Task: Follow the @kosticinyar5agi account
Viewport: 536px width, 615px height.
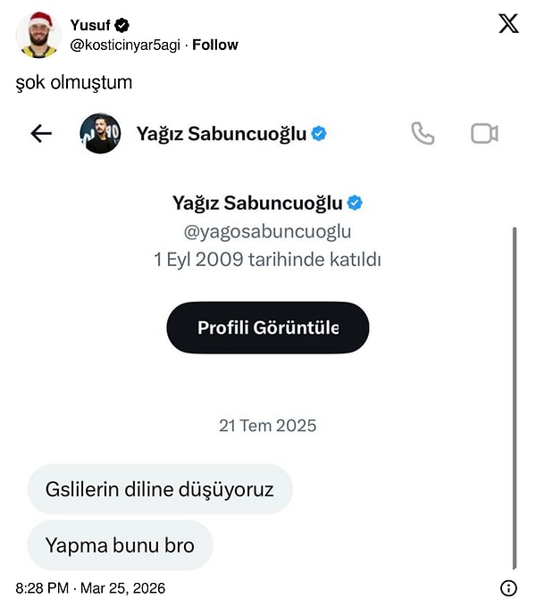Action: [x=215, y=45]
